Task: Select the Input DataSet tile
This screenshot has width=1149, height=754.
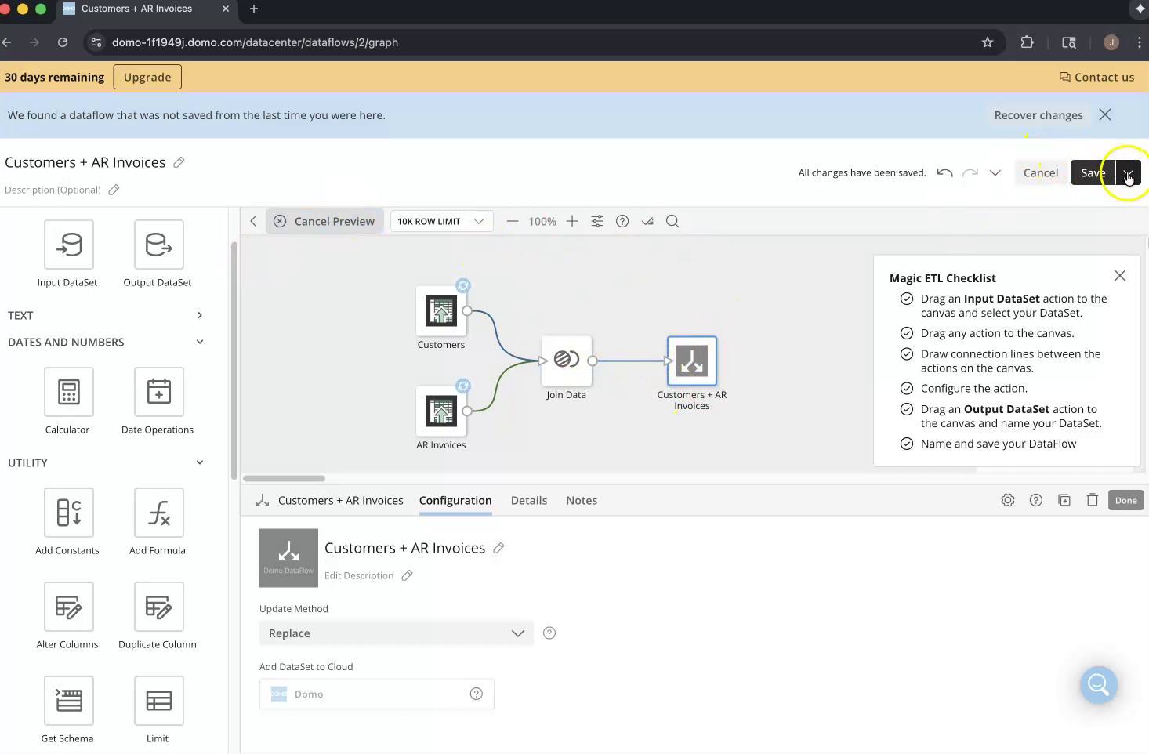Action: pyautogui.click(x=69, y=245)
